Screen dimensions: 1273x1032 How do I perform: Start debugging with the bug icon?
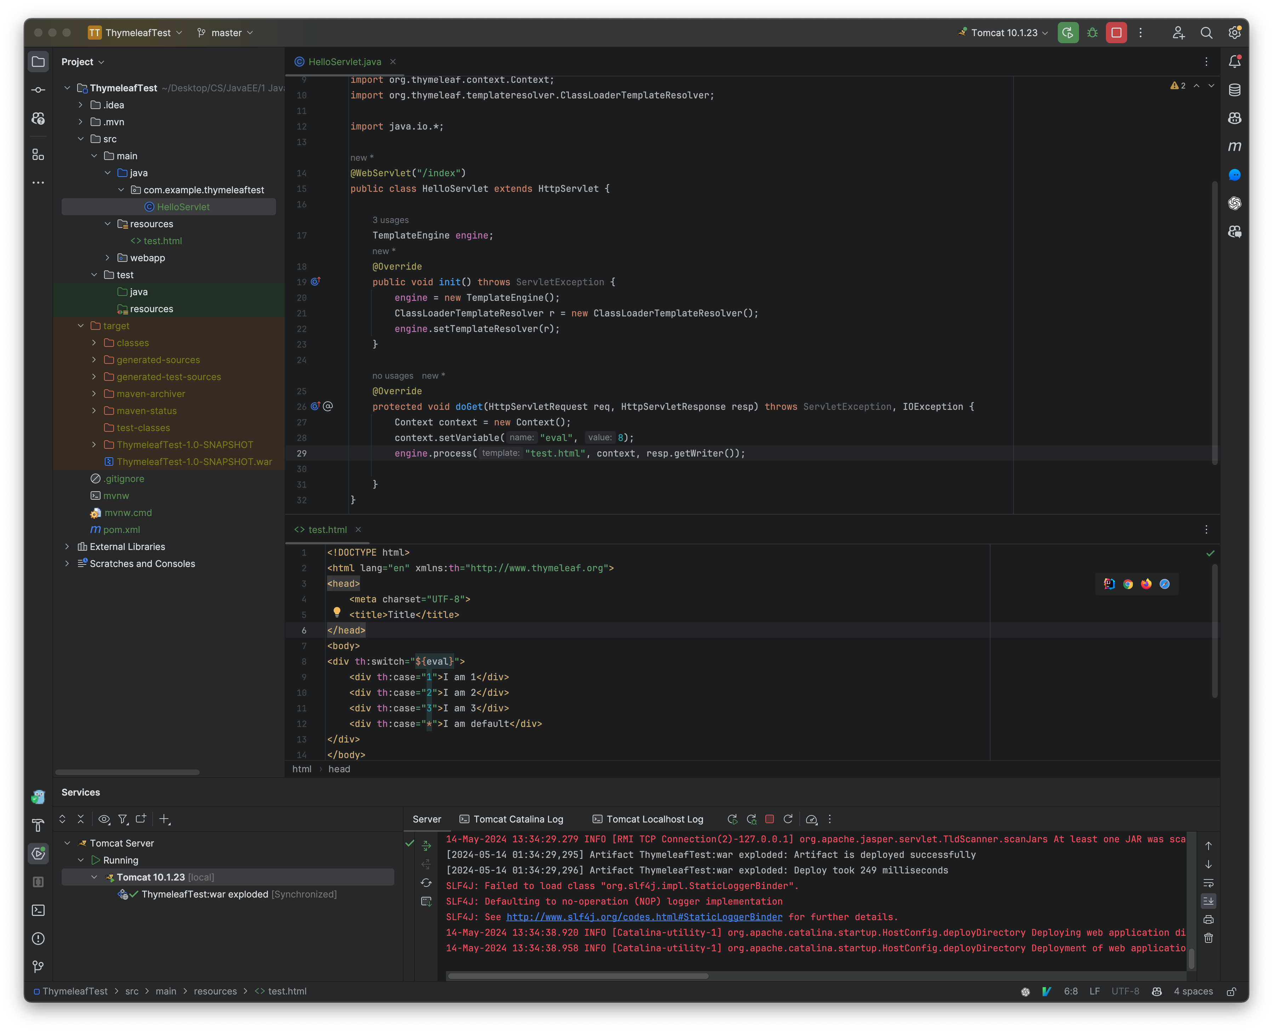point(1093,33)
